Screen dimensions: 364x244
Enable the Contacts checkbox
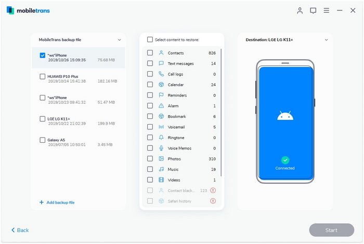tap(150, 53)
